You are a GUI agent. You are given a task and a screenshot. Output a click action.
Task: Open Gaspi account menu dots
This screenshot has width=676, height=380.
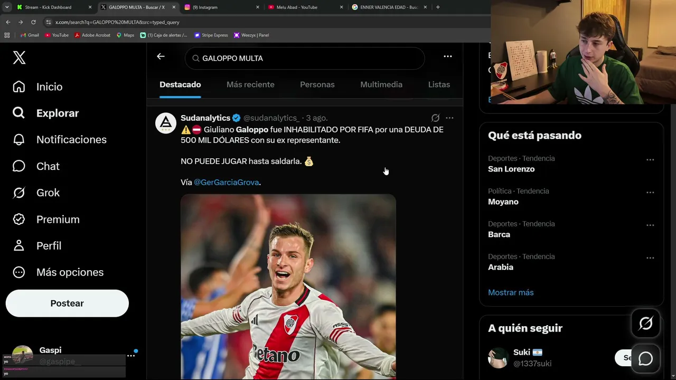[131, 356]
